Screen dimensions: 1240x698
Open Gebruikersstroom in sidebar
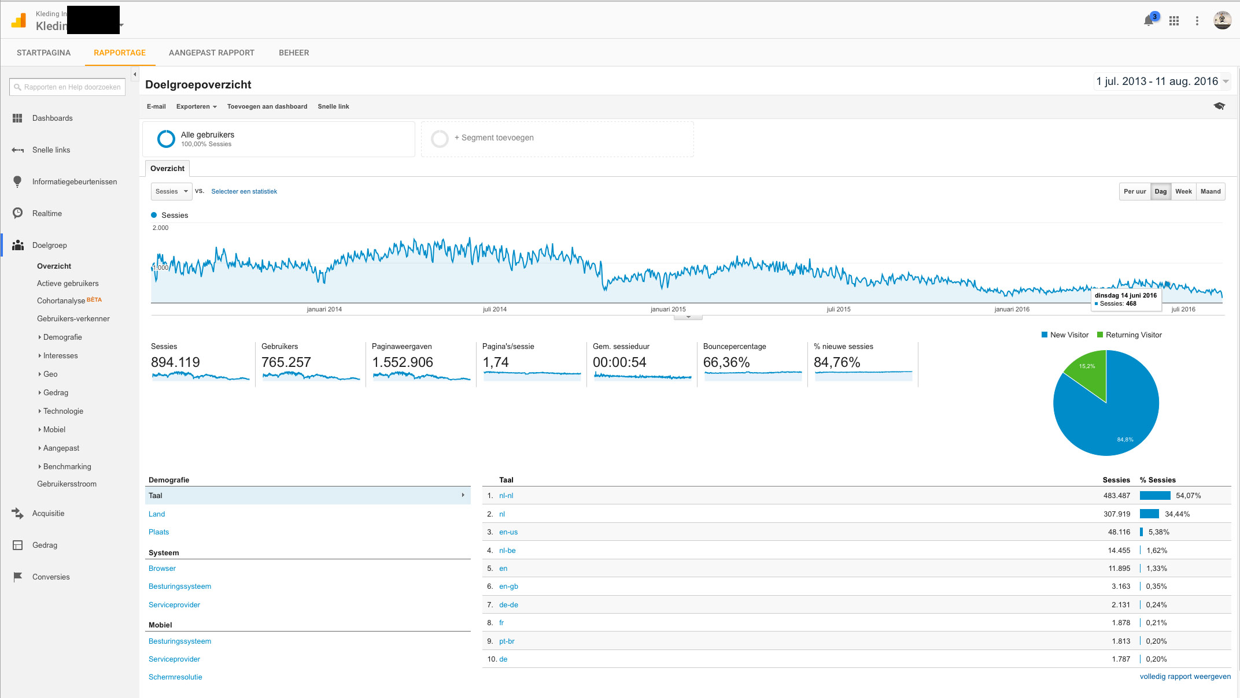pos(67,484)
